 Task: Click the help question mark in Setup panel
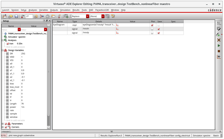pyautogui.click(x=44, y=21)
